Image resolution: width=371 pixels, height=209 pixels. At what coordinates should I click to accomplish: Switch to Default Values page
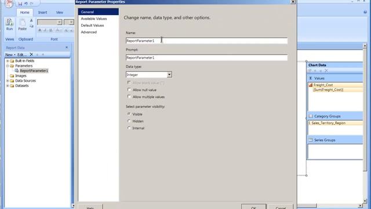coord(92,26)
